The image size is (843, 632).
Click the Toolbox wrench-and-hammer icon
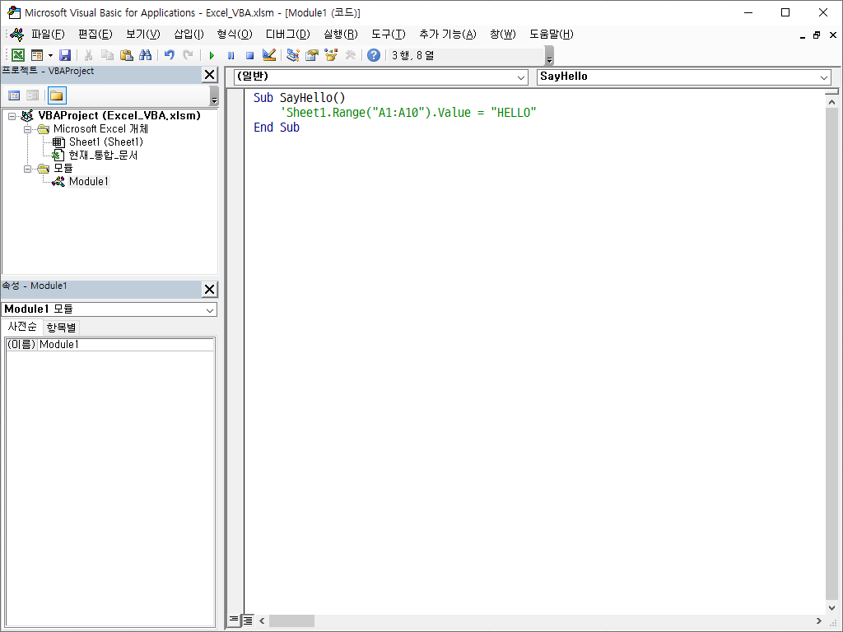(x=350, y=55)
